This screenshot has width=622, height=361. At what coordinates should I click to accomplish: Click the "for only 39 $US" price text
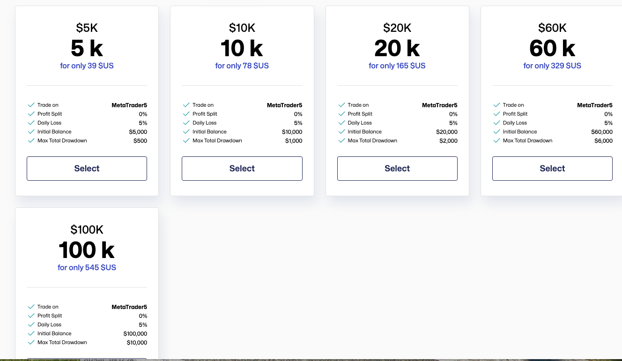tap(87, 66)
